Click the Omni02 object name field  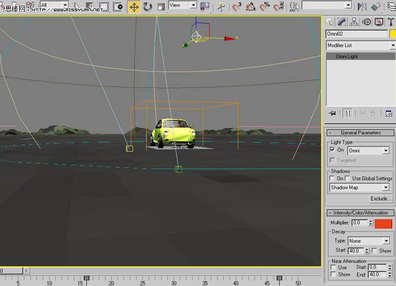[356, 34]
